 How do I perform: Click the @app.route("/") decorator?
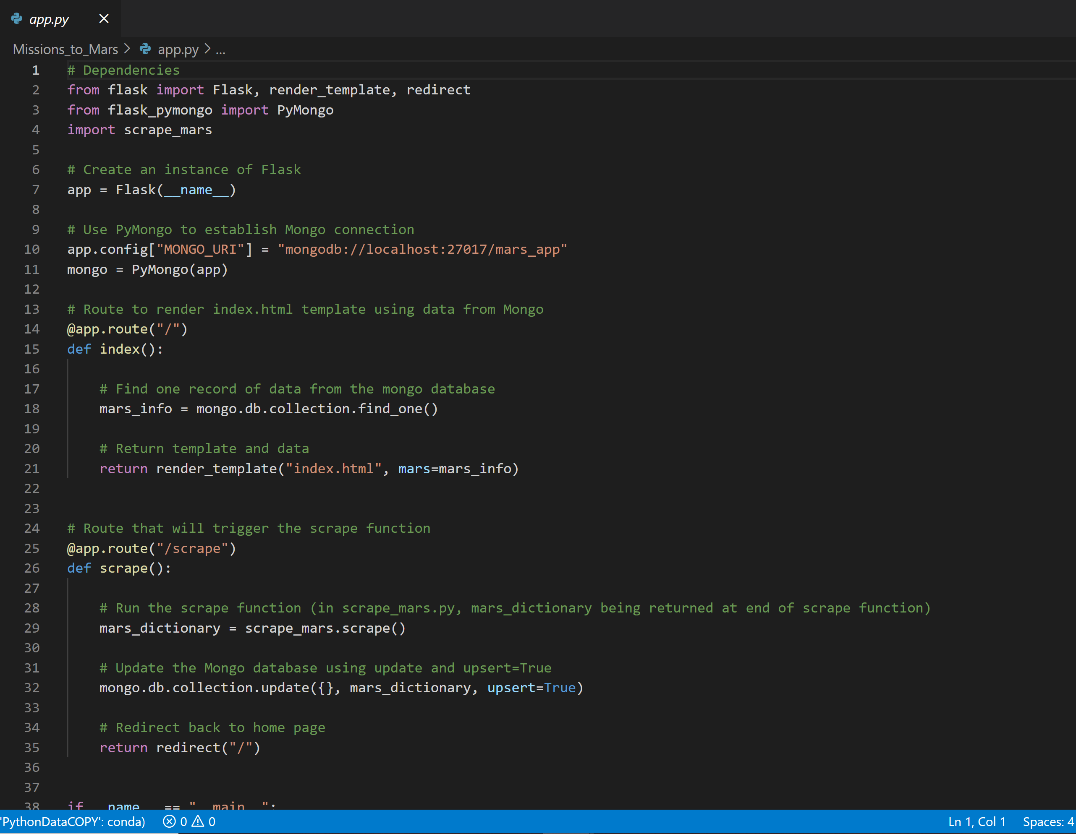tap(127, 329)
